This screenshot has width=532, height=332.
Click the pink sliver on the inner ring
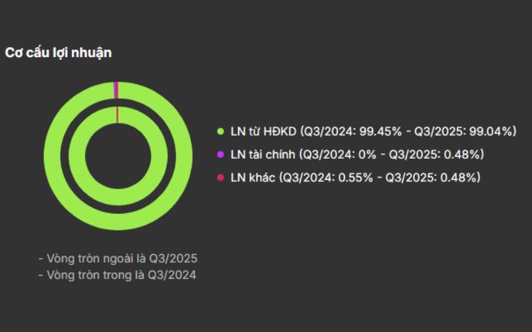point(117,114)
